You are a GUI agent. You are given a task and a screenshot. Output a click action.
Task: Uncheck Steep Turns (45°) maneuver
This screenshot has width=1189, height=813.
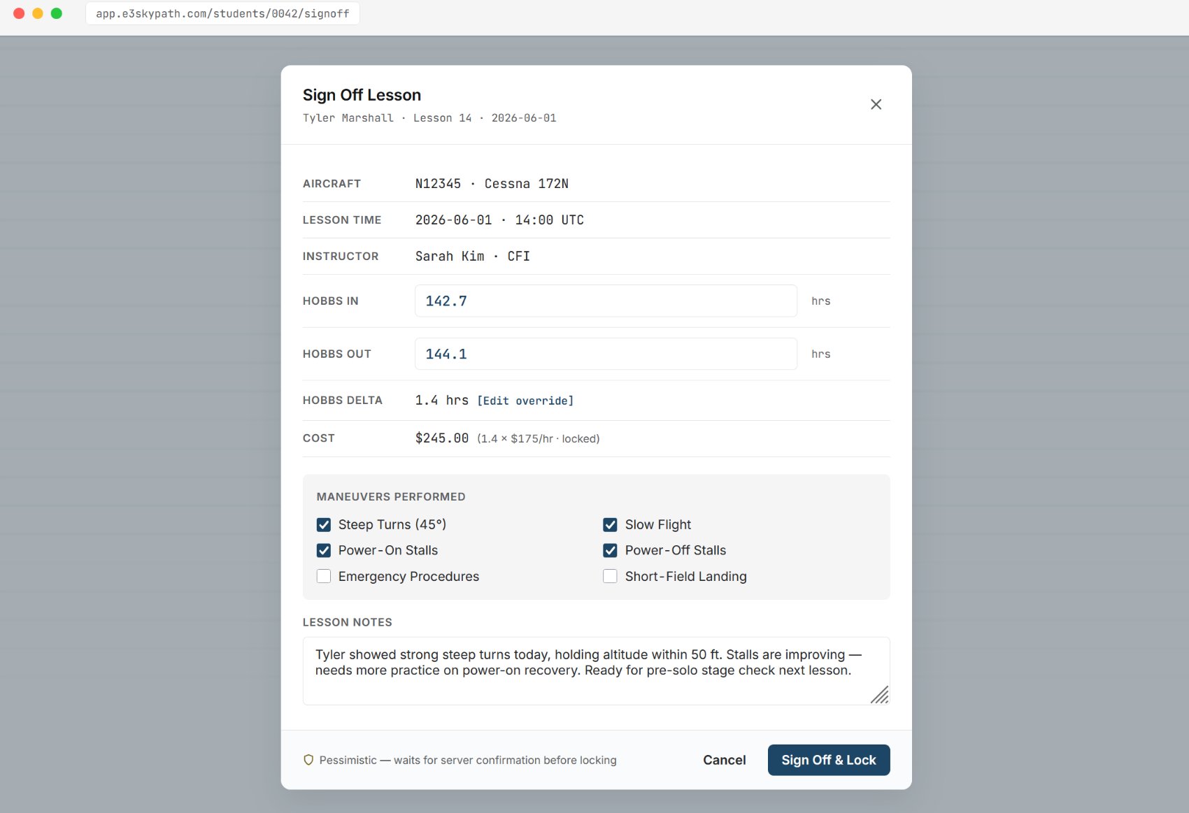pos(324,525)
